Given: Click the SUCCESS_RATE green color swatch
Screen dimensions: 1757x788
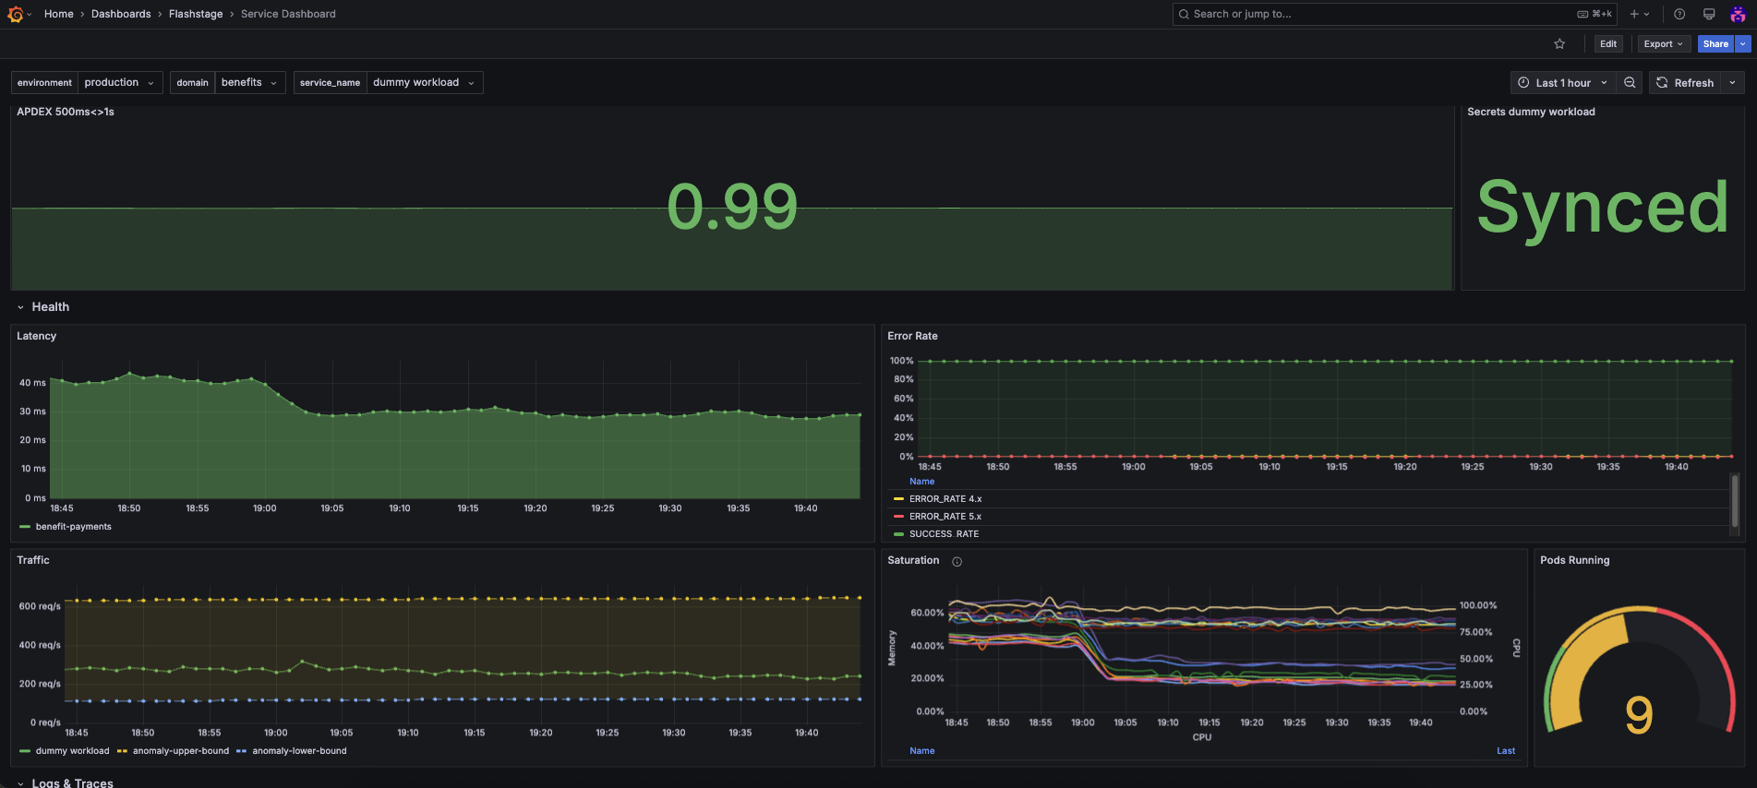Looking at the screenshot, I should (x=898, y=534).
